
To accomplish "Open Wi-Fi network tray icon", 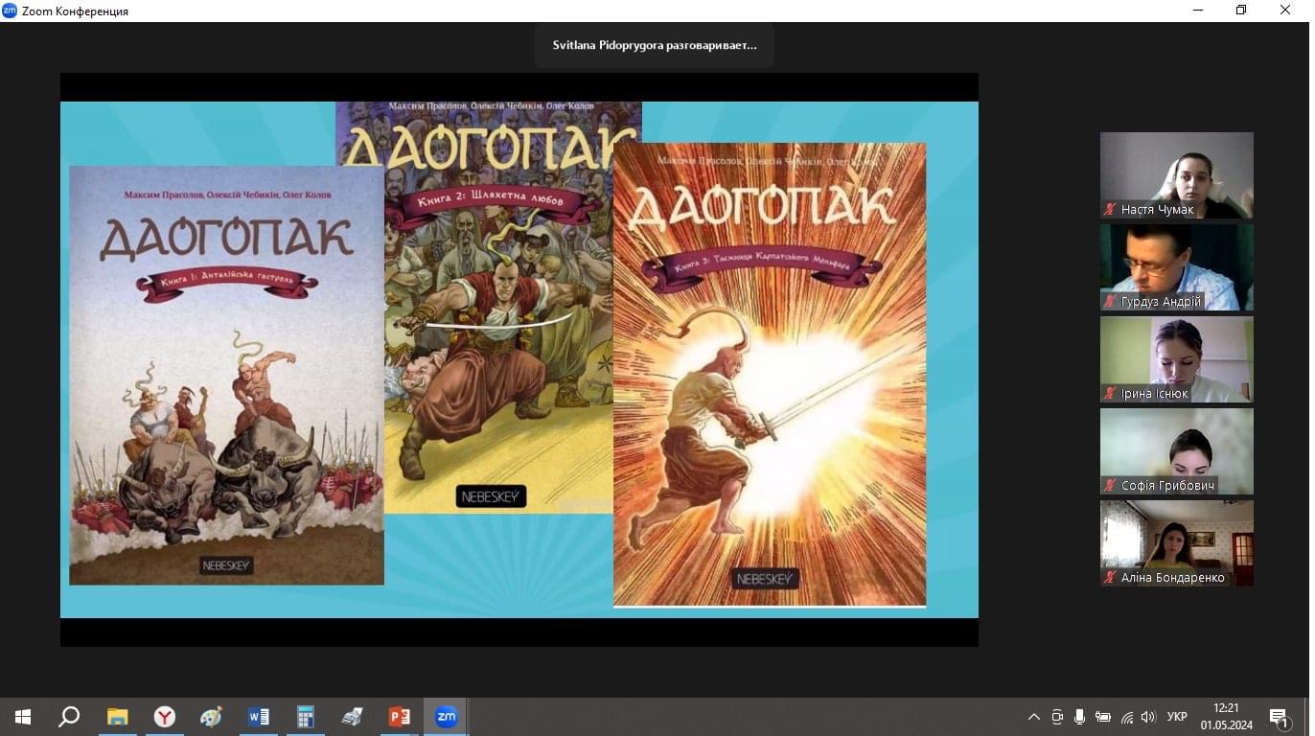I will pos(1126,717).
